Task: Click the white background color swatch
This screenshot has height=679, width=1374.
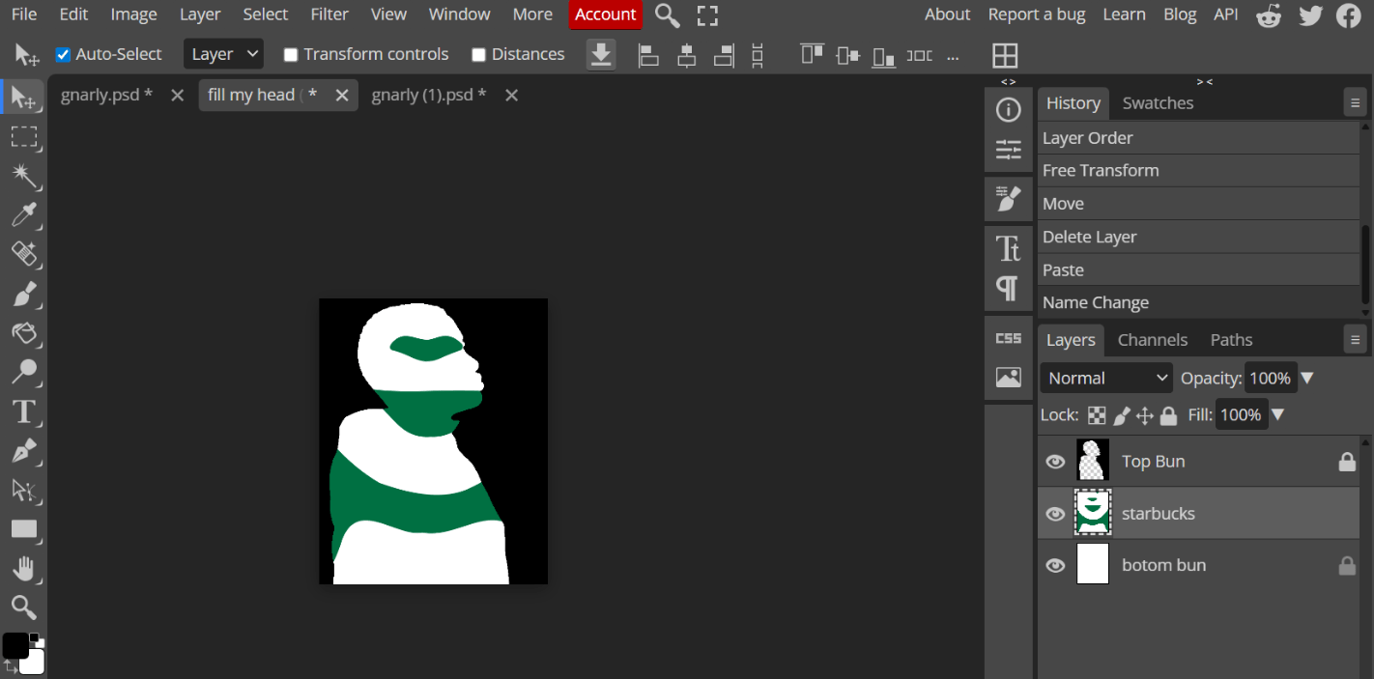Action: (x=32, y=662)
